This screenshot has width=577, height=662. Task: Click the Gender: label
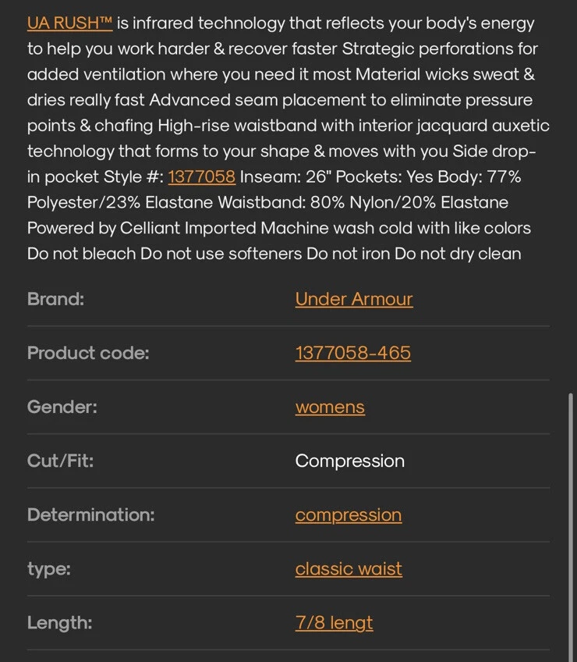(x=62, y=407)
